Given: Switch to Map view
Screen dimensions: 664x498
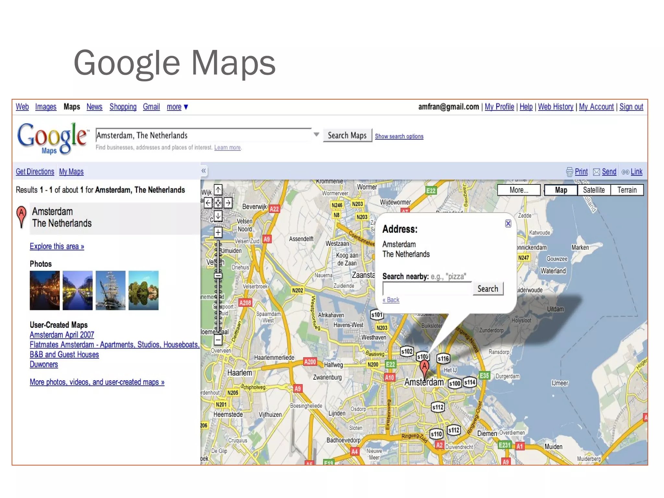Looking at the screenshot, I should click(x=561, y=190).
